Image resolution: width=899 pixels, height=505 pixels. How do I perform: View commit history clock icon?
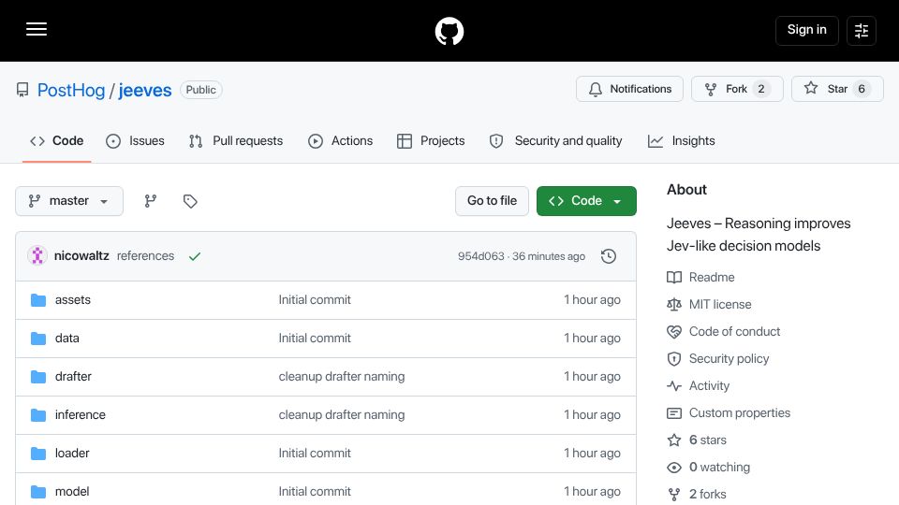click(609, 256)
